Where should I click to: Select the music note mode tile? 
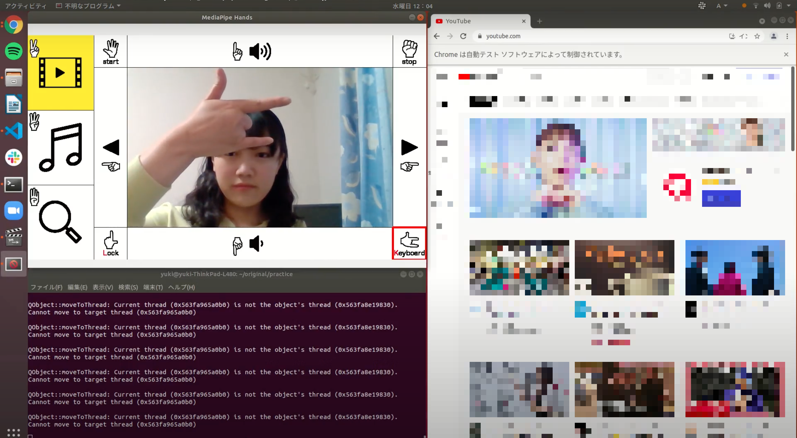[61, 148]
